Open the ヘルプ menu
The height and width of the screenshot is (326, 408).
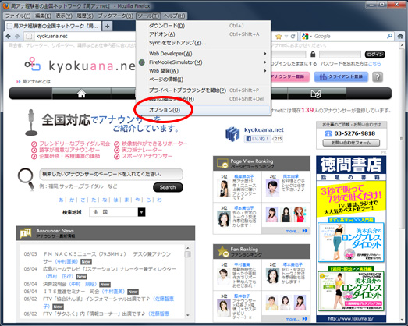174,16
